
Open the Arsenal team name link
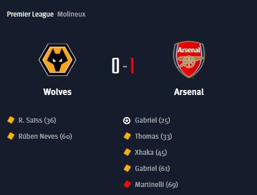(189, 92)
